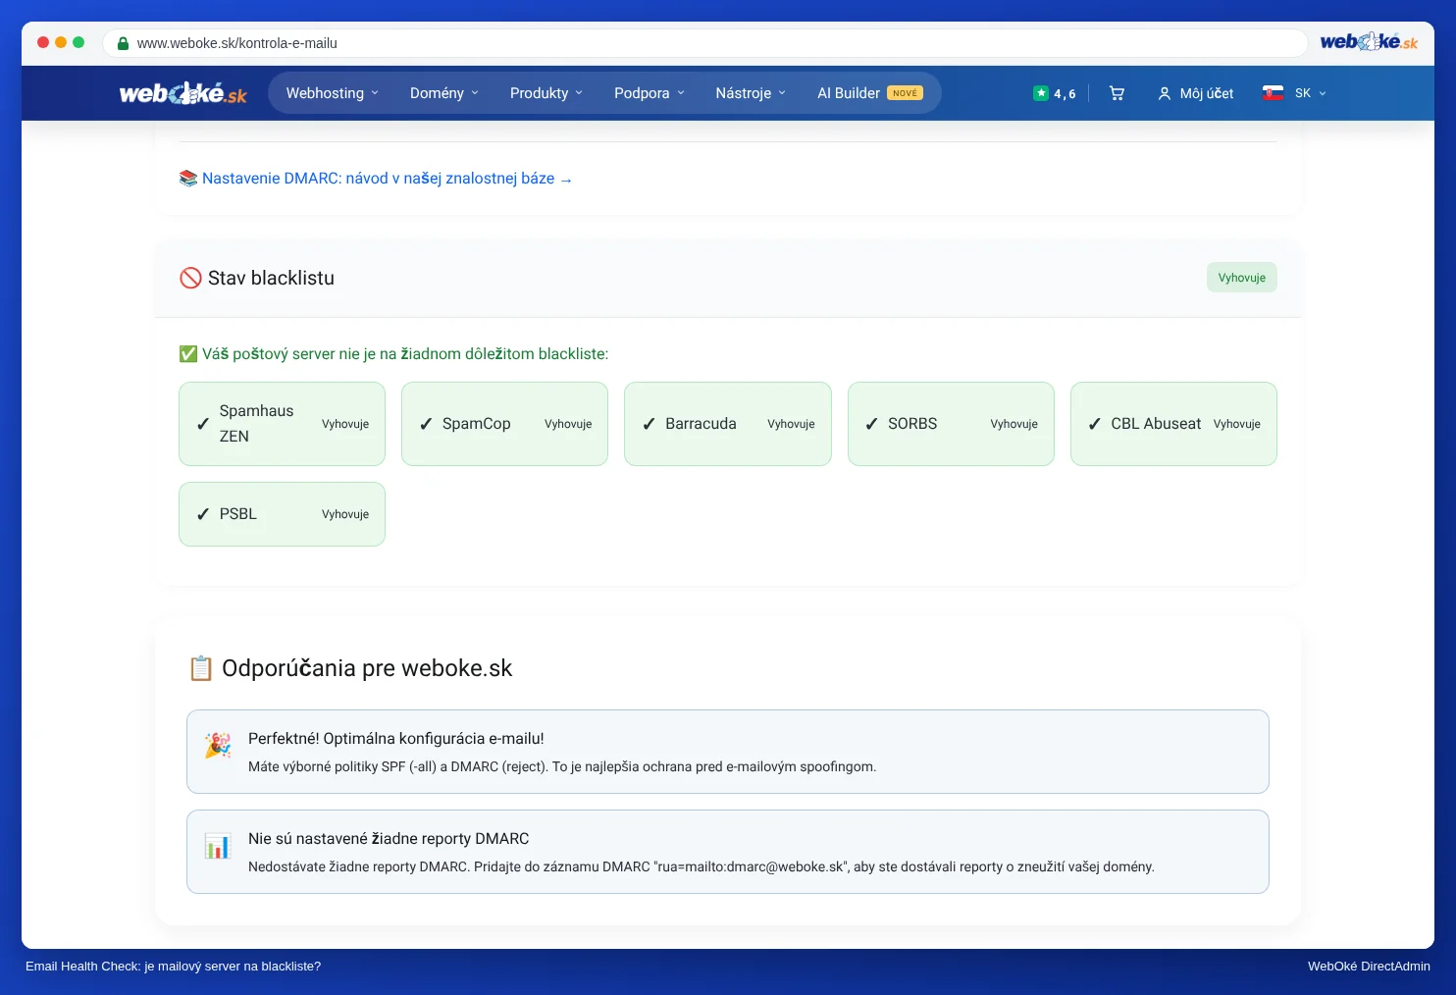Open the Podpora dropdown menu
The image size is (1456, 995).
pos(650,93)
